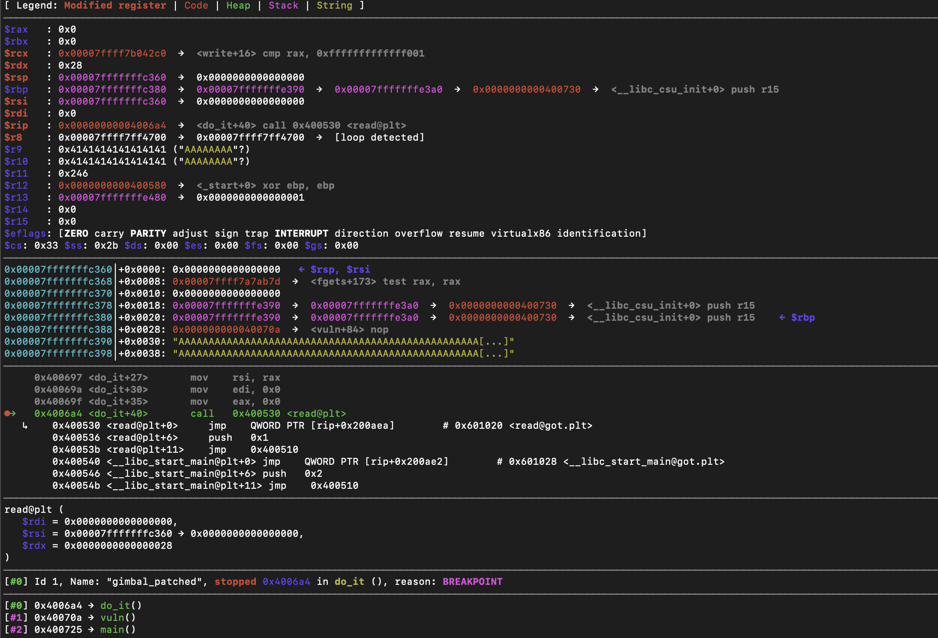Click the ZERO flag in eflags
Screen dimensions: 938x638
pos(76,234)
